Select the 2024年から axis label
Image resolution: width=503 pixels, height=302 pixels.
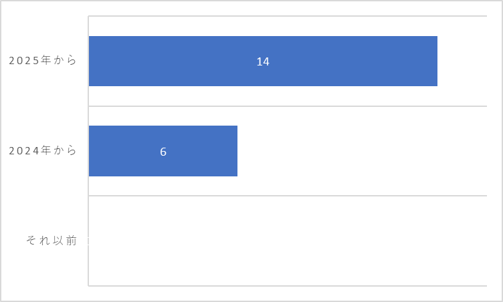[42, 150]
